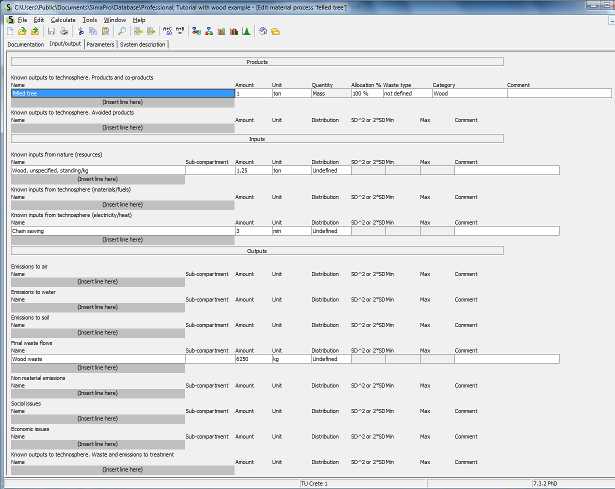Click 'Insert line here' under Economic issues
The height and width of the screenshot is (489, 615).
(x=98, y=444)
